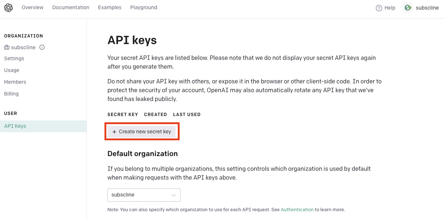Open the Documentation page
This screenshot has height=220, width=445.
pos(71,8)
